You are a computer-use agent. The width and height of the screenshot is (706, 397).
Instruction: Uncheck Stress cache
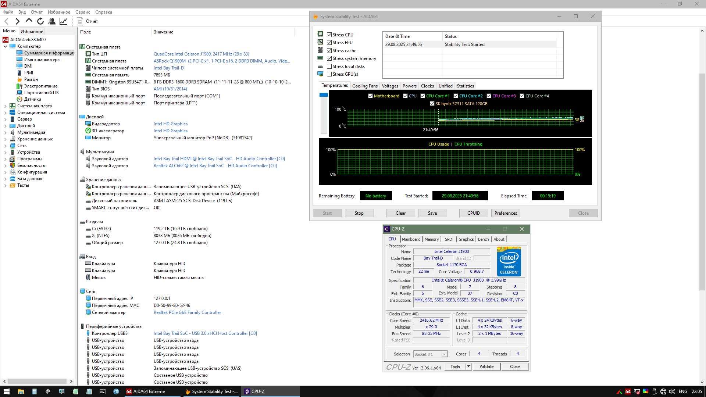click(x=329, y=50)
